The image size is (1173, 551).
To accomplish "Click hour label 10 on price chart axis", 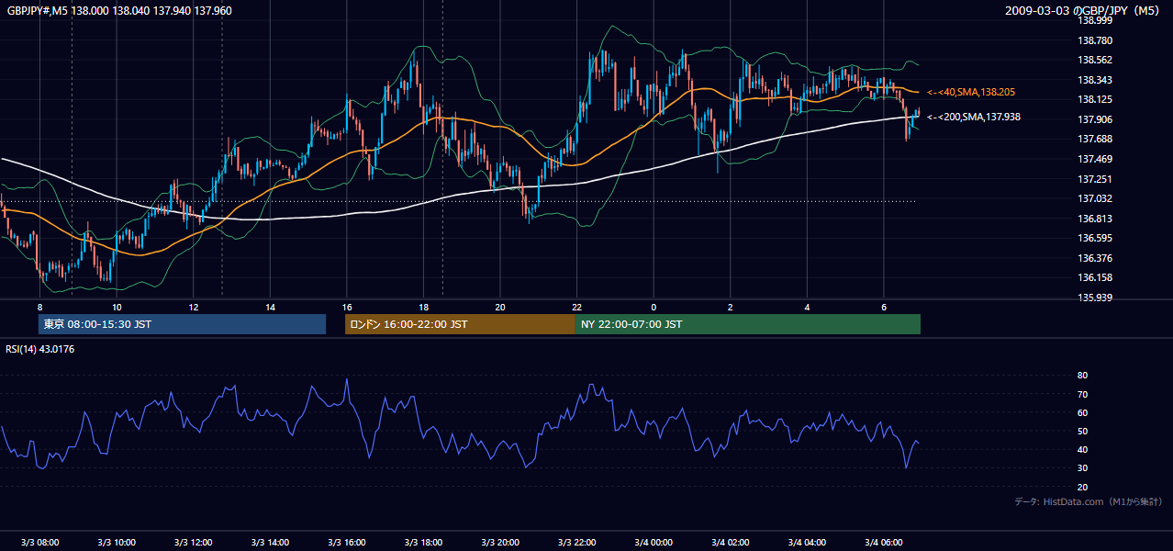I will (117, 307).
